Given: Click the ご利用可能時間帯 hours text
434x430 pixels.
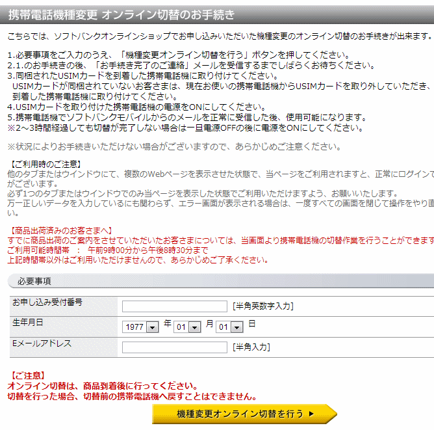Looking at the screenshot, I should pos(107,250).
